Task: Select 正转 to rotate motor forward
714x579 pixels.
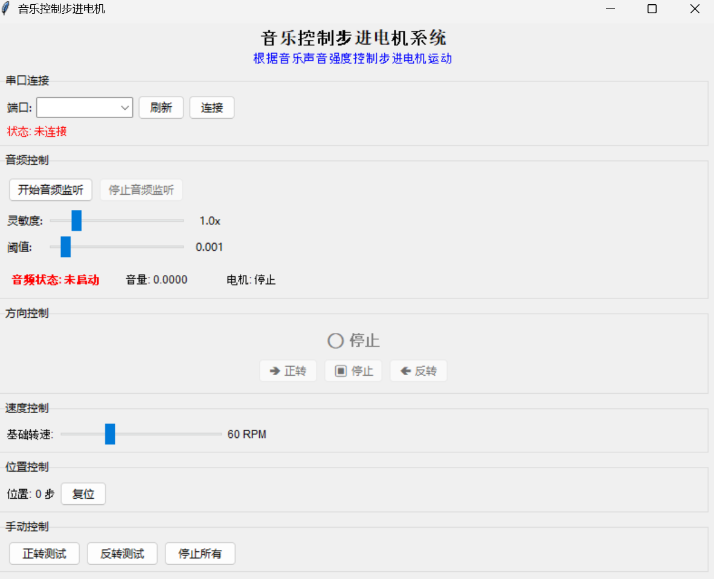Action: click(x=288, y=370)
